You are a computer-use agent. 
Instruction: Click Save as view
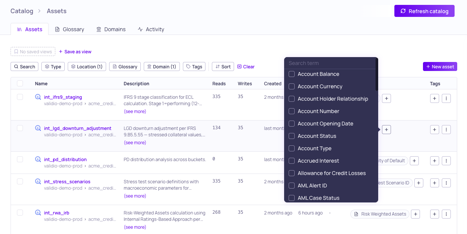point(75,51)
